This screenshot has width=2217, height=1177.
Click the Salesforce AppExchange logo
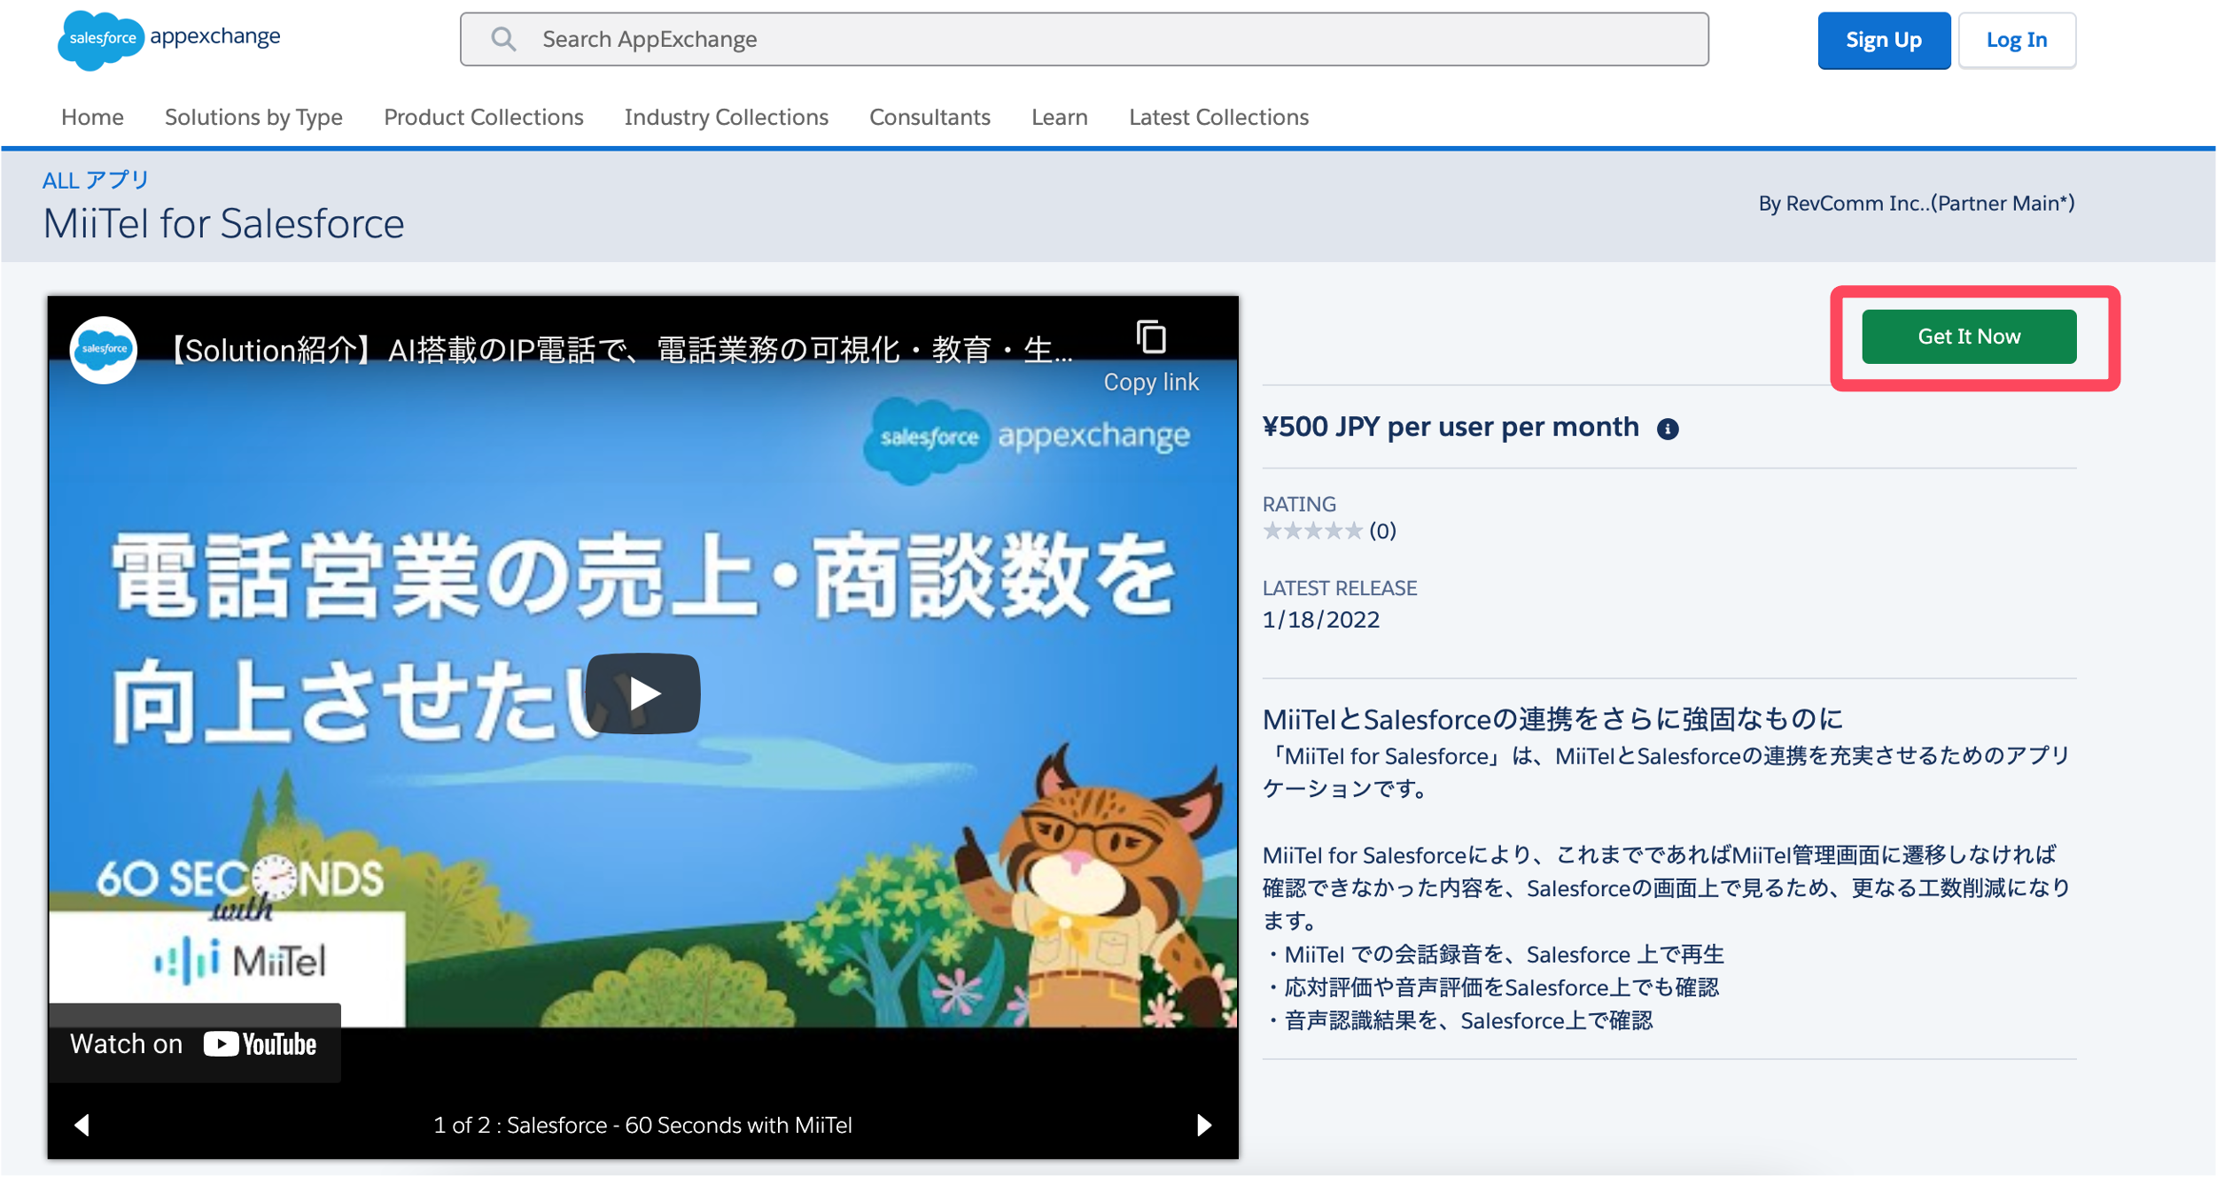coord(169,39)
